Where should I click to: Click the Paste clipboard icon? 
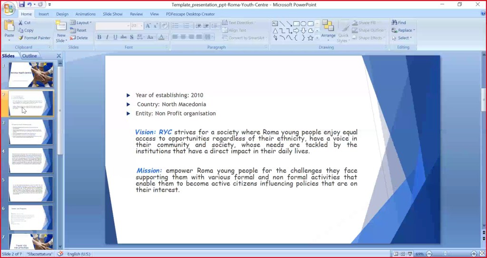(x=9, y=27)
